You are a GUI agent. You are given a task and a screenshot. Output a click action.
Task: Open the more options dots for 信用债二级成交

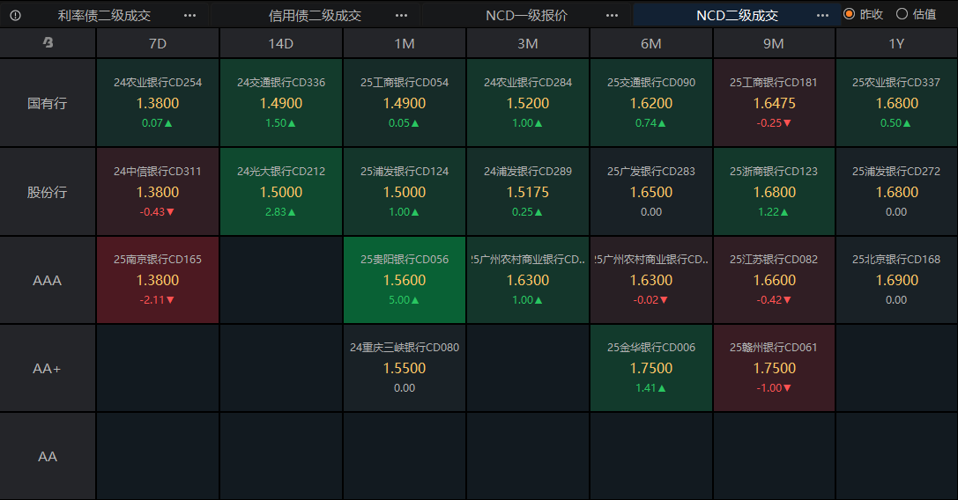pos(401,15)
